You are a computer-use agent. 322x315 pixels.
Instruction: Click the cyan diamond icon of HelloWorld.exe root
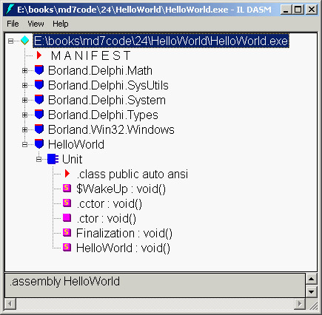pyautogui.click(x=24, y=41)
